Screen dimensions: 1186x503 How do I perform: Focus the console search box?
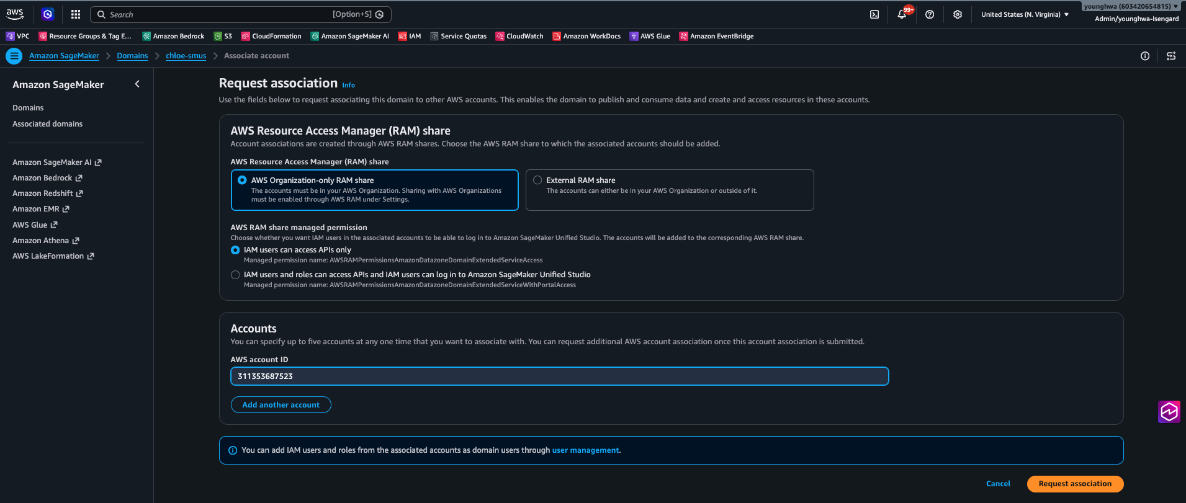tap(241, 14)
